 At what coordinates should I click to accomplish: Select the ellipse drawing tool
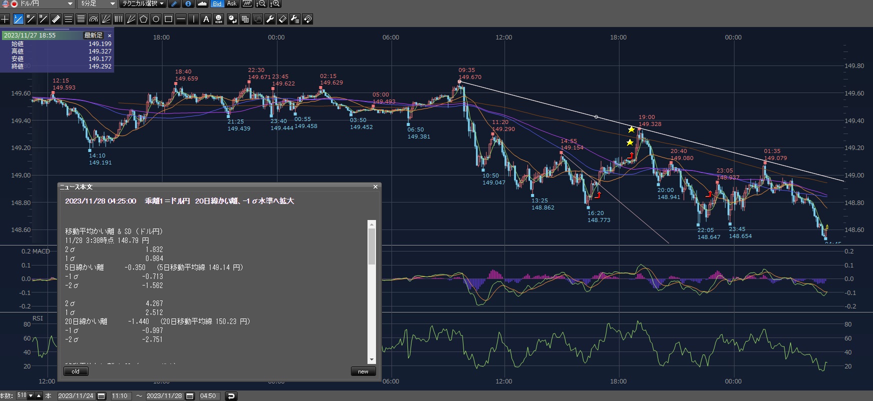[x=156, y=19]
